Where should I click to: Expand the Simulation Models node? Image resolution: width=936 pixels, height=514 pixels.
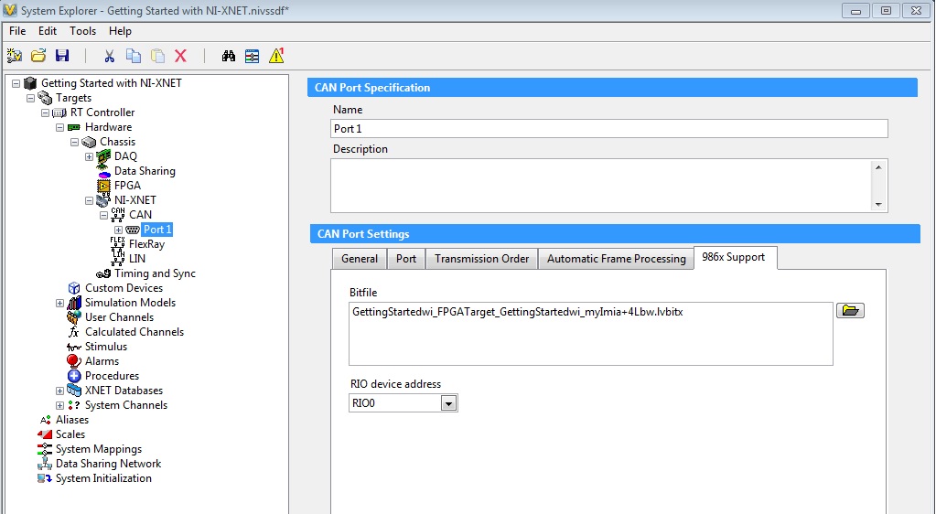(59, 304)
